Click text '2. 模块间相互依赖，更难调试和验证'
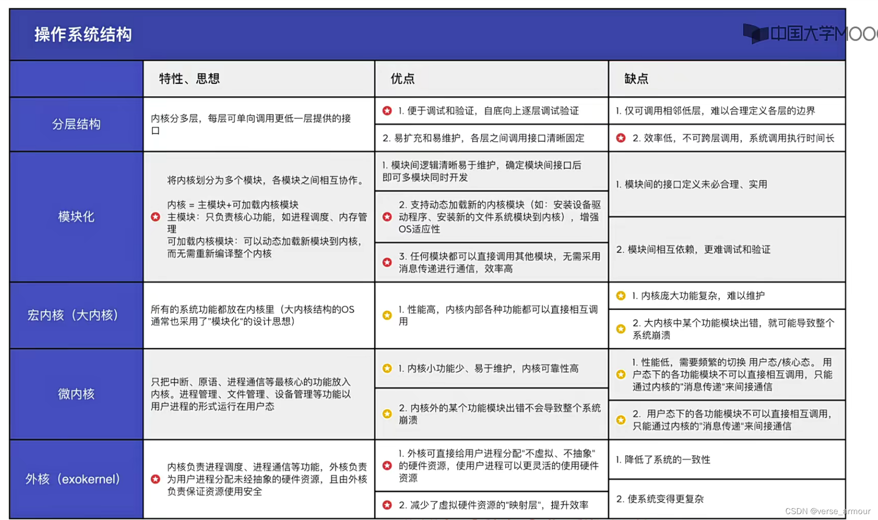This screenshot has height=520, width=878. pos(693,249)
